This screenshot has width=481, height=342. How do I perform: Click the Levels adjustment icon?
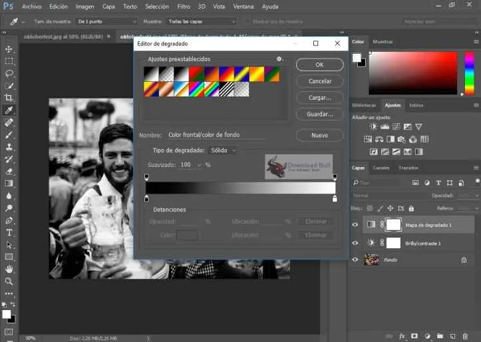[x=385, y=126]
